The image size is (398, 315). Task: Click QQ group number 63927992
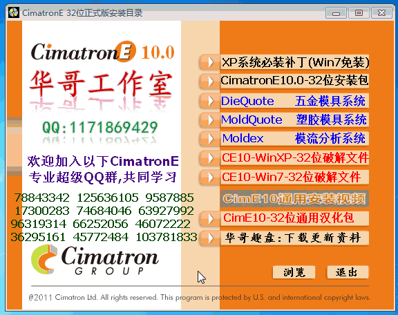(x=166, y=211)
